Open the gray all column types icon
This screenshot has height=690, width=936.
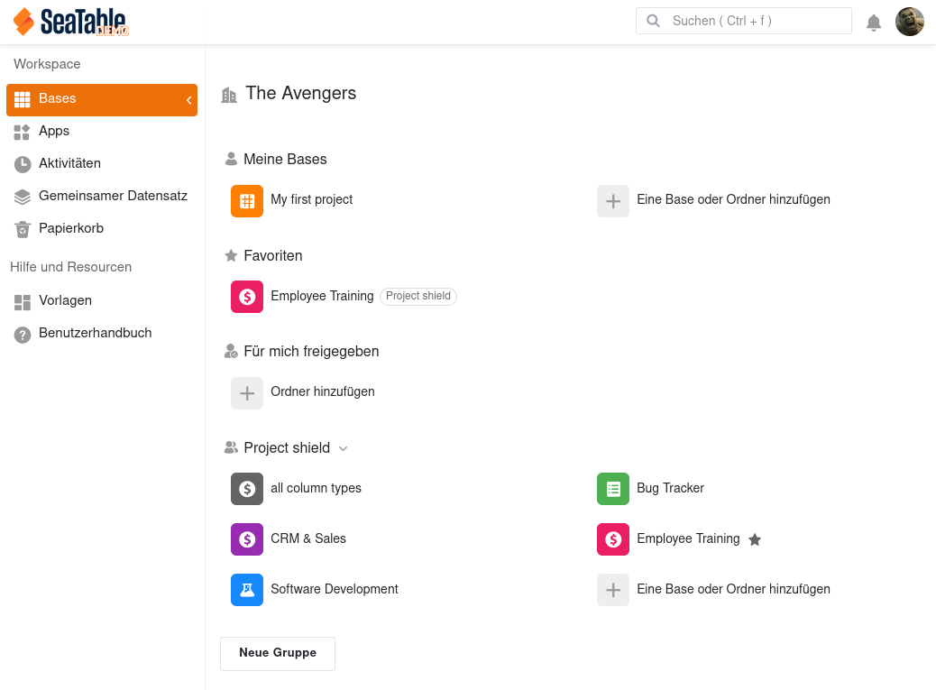tap(247, 489)
